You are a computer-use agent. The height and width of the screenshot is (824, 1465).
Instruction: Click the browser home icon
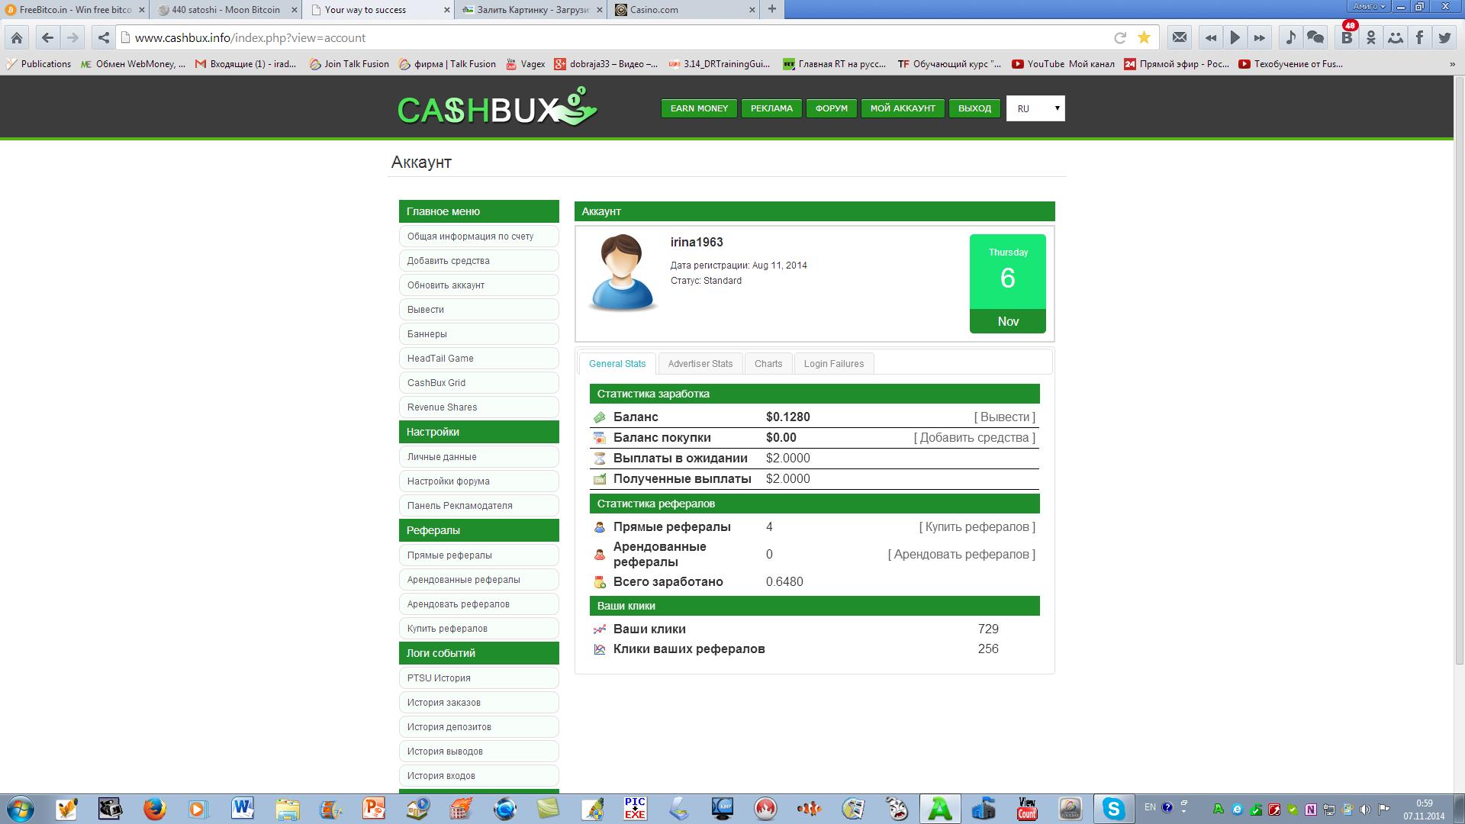coord(17,37)
